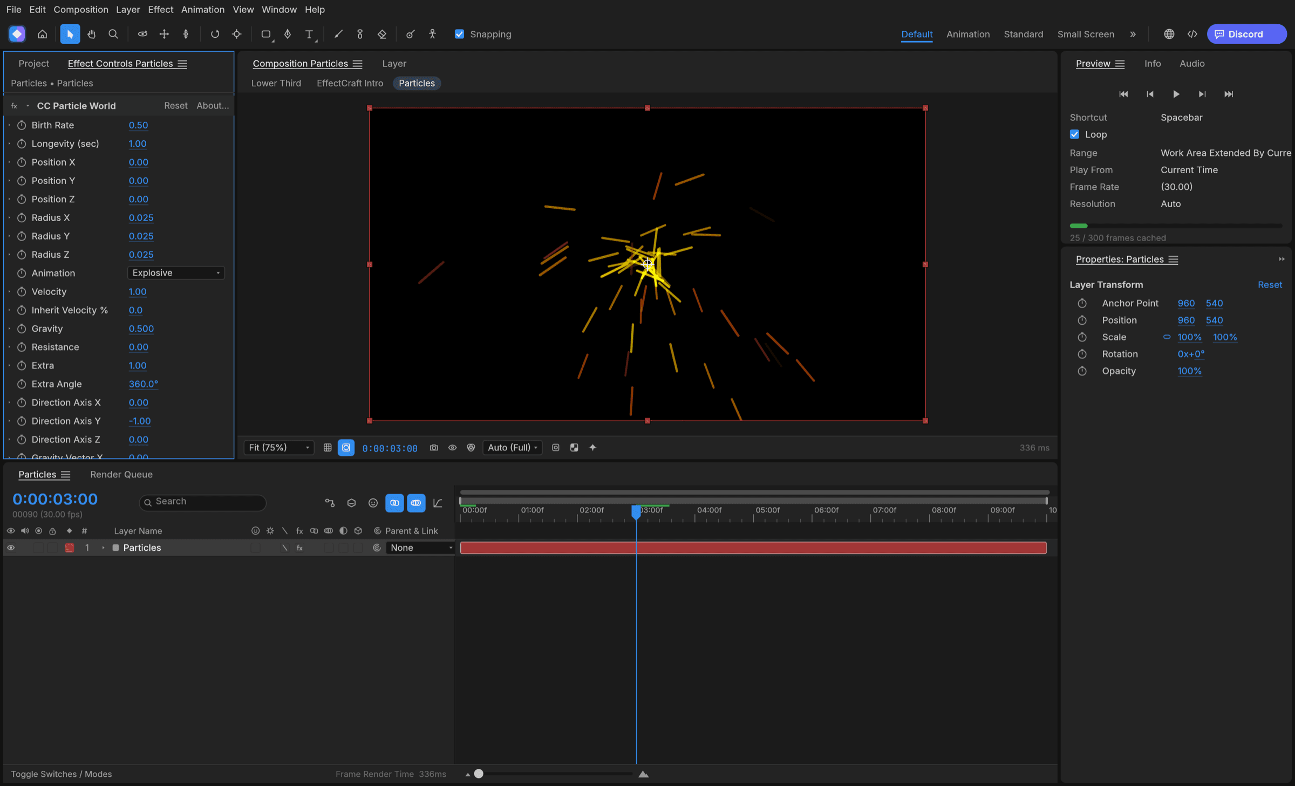1295x786 pixels.
Task: Take a snapshot with camera icon
Action: [x=434, y=447]
